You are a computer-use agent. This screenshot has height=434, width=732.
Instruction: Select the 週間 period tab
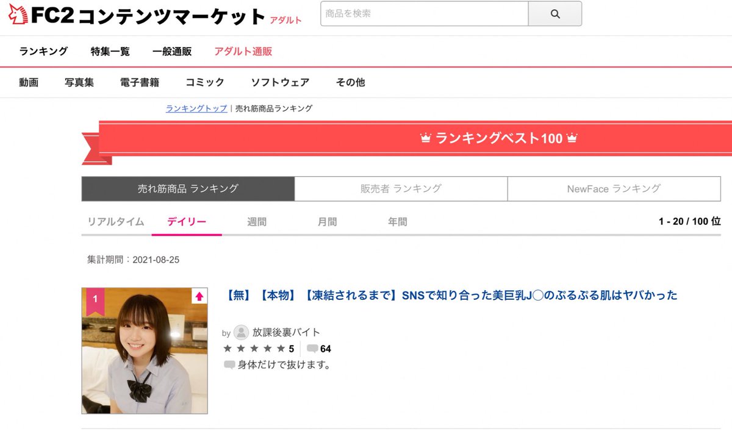257,222
